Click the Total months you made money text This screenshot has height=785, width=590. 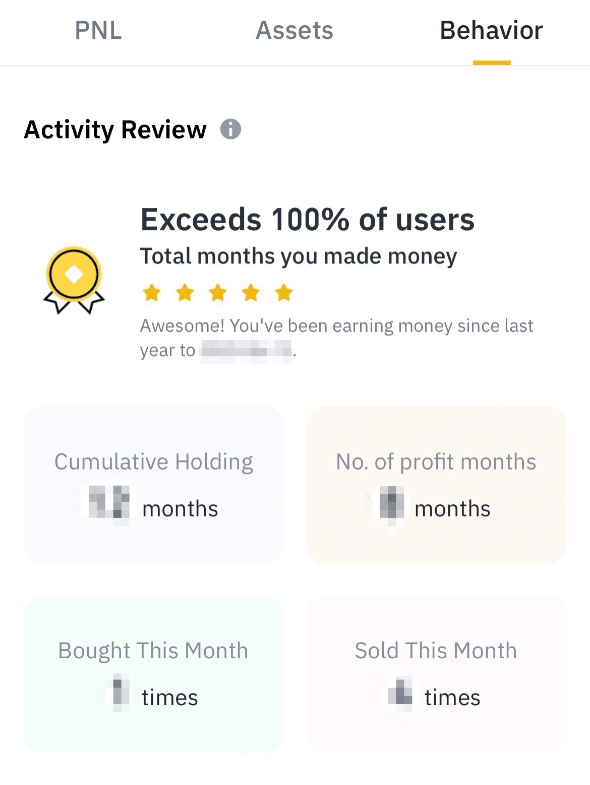click(299, 256)
